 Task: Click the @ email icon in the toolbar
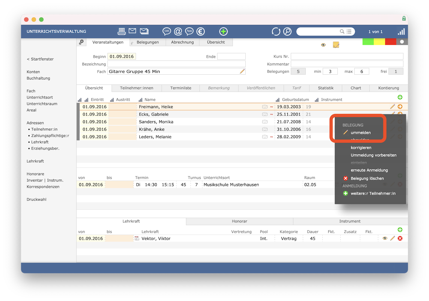tap(178, 32)
